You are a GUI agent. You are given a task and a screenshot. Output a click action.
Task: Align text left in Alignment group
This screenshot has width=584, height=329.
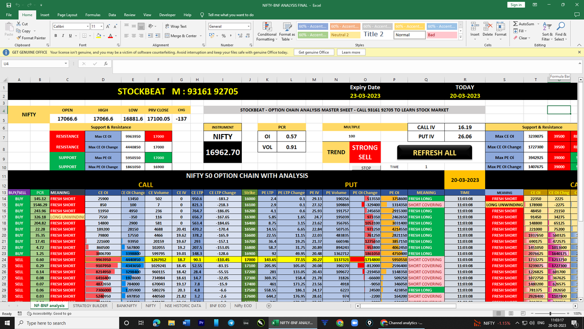coord(126,36)
